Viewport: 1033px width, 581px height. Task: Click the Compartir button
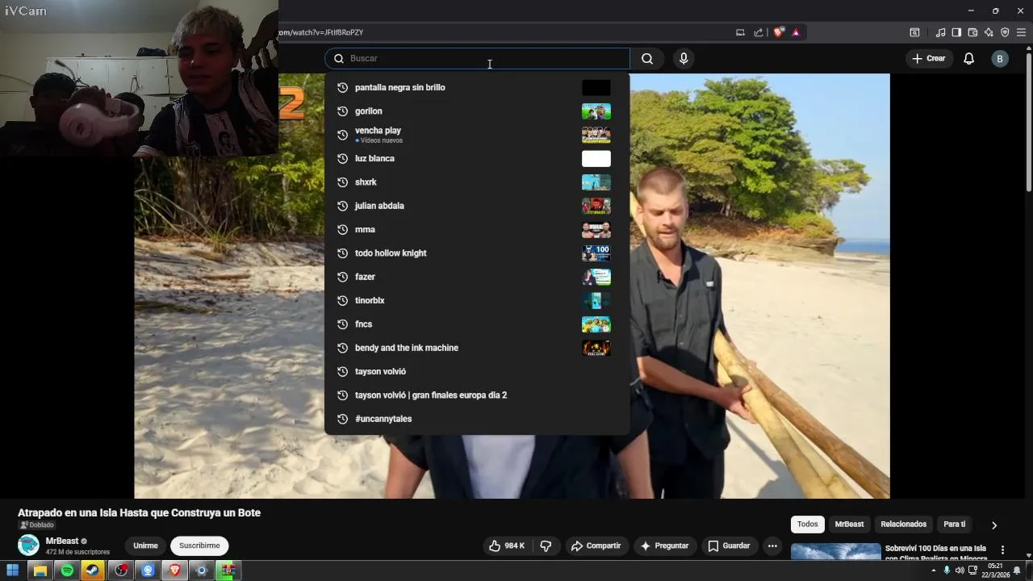point(596,545)
